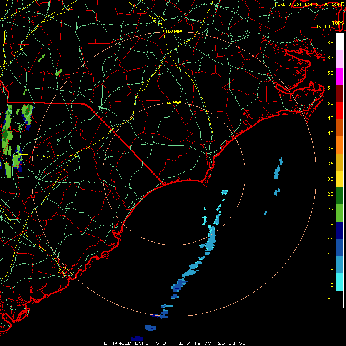Select the black TH threshold swatch
346x346 pixels.
pyautogui.click(x=339, y=299)
